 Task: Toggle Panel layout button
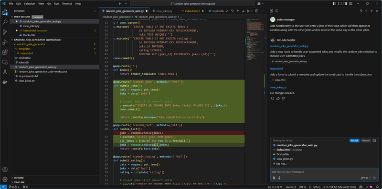coord(340,4)
